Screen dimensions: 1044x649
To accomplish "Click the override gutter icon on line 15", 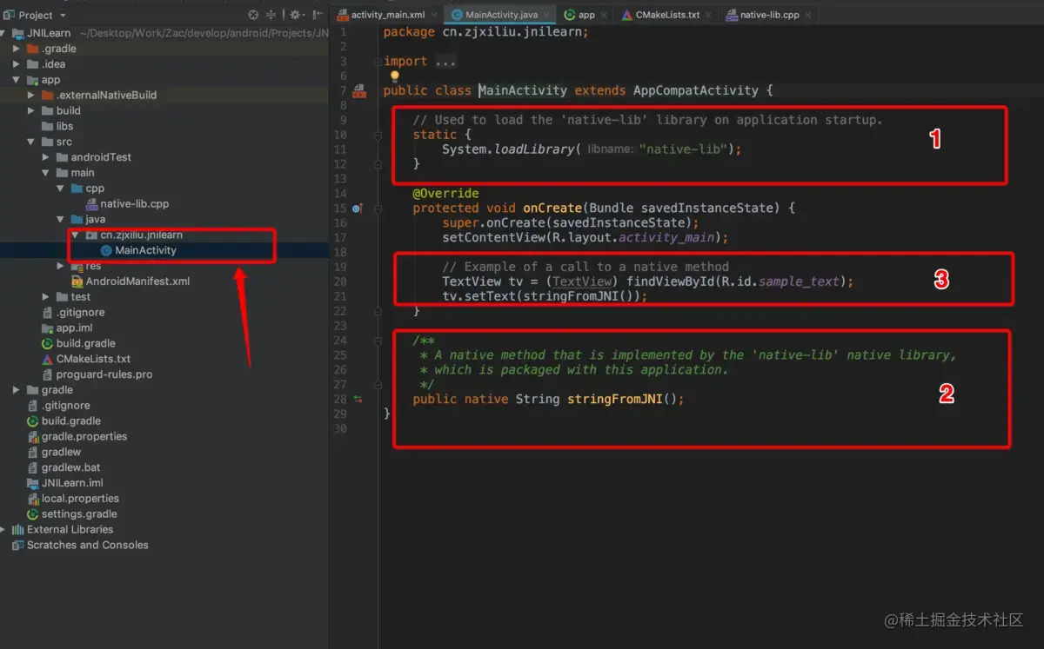I will coord(358,209).
